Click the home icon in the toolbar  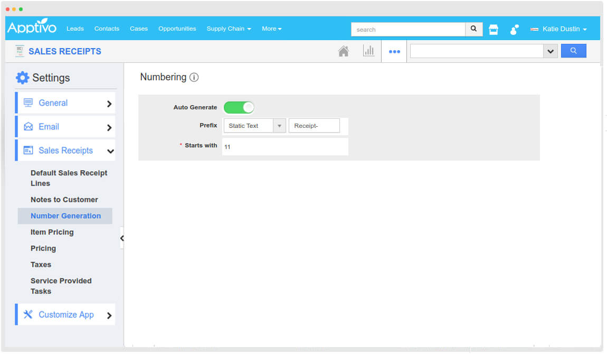(x=343, y=51)
